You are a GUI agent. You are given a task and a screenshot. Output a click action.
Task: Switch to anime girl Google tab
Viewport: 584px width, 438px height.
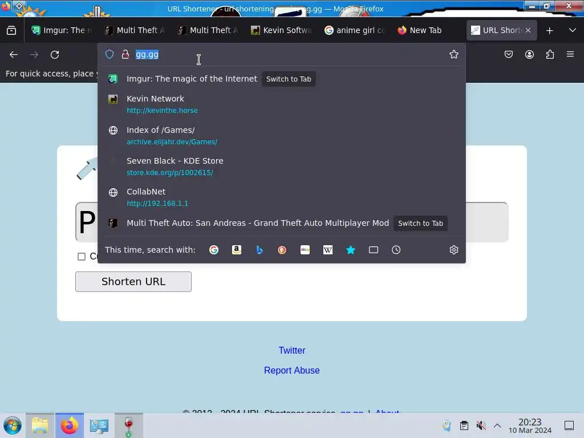point(355,31)
